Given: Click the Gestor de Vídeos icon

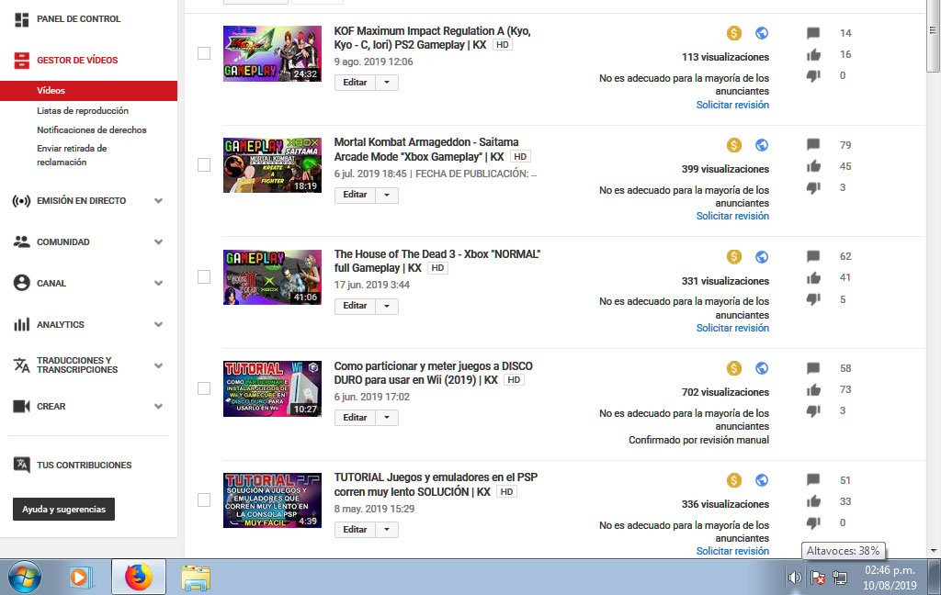Looking at the screenshot, I should click(22, 60).
